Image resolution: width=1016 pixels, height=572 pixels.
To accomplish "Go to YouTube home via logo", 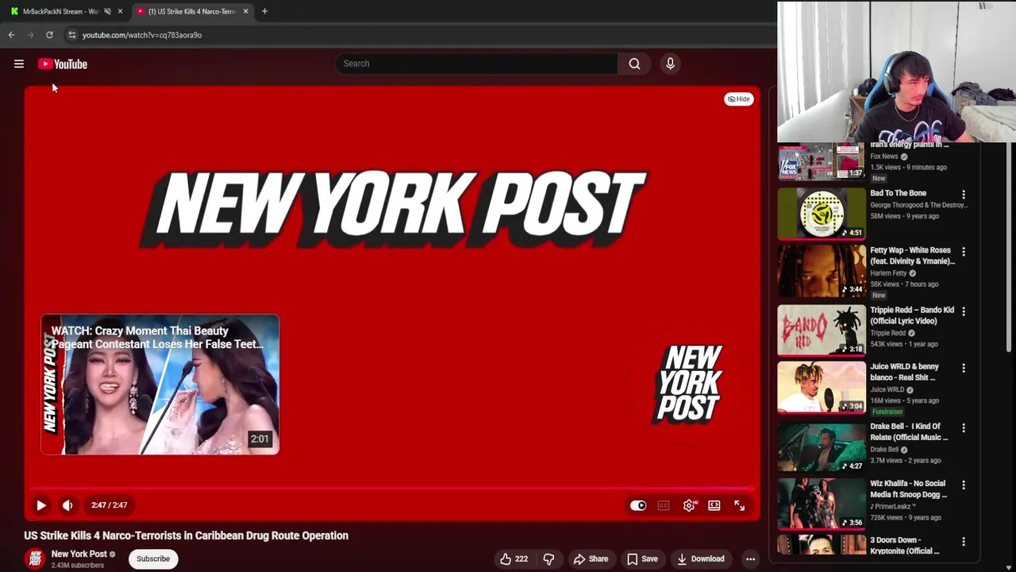I will (63, 64).
